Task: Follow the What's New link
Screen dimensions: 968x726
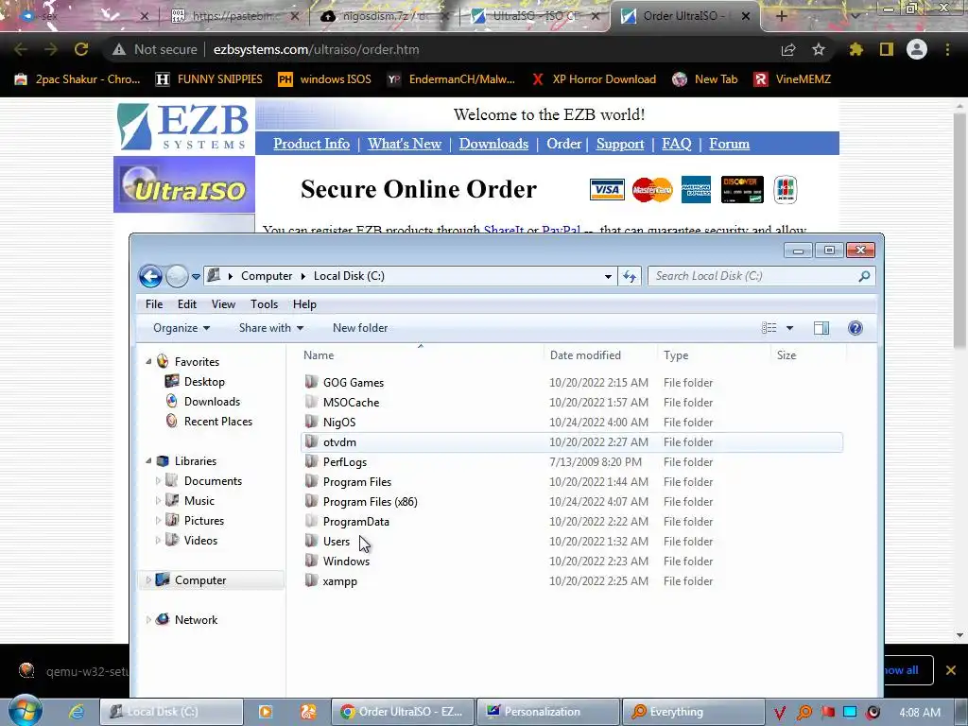Action: click(x=405, y=144)
